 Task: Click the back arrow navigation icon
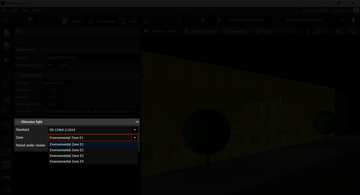tap(6, 21)
